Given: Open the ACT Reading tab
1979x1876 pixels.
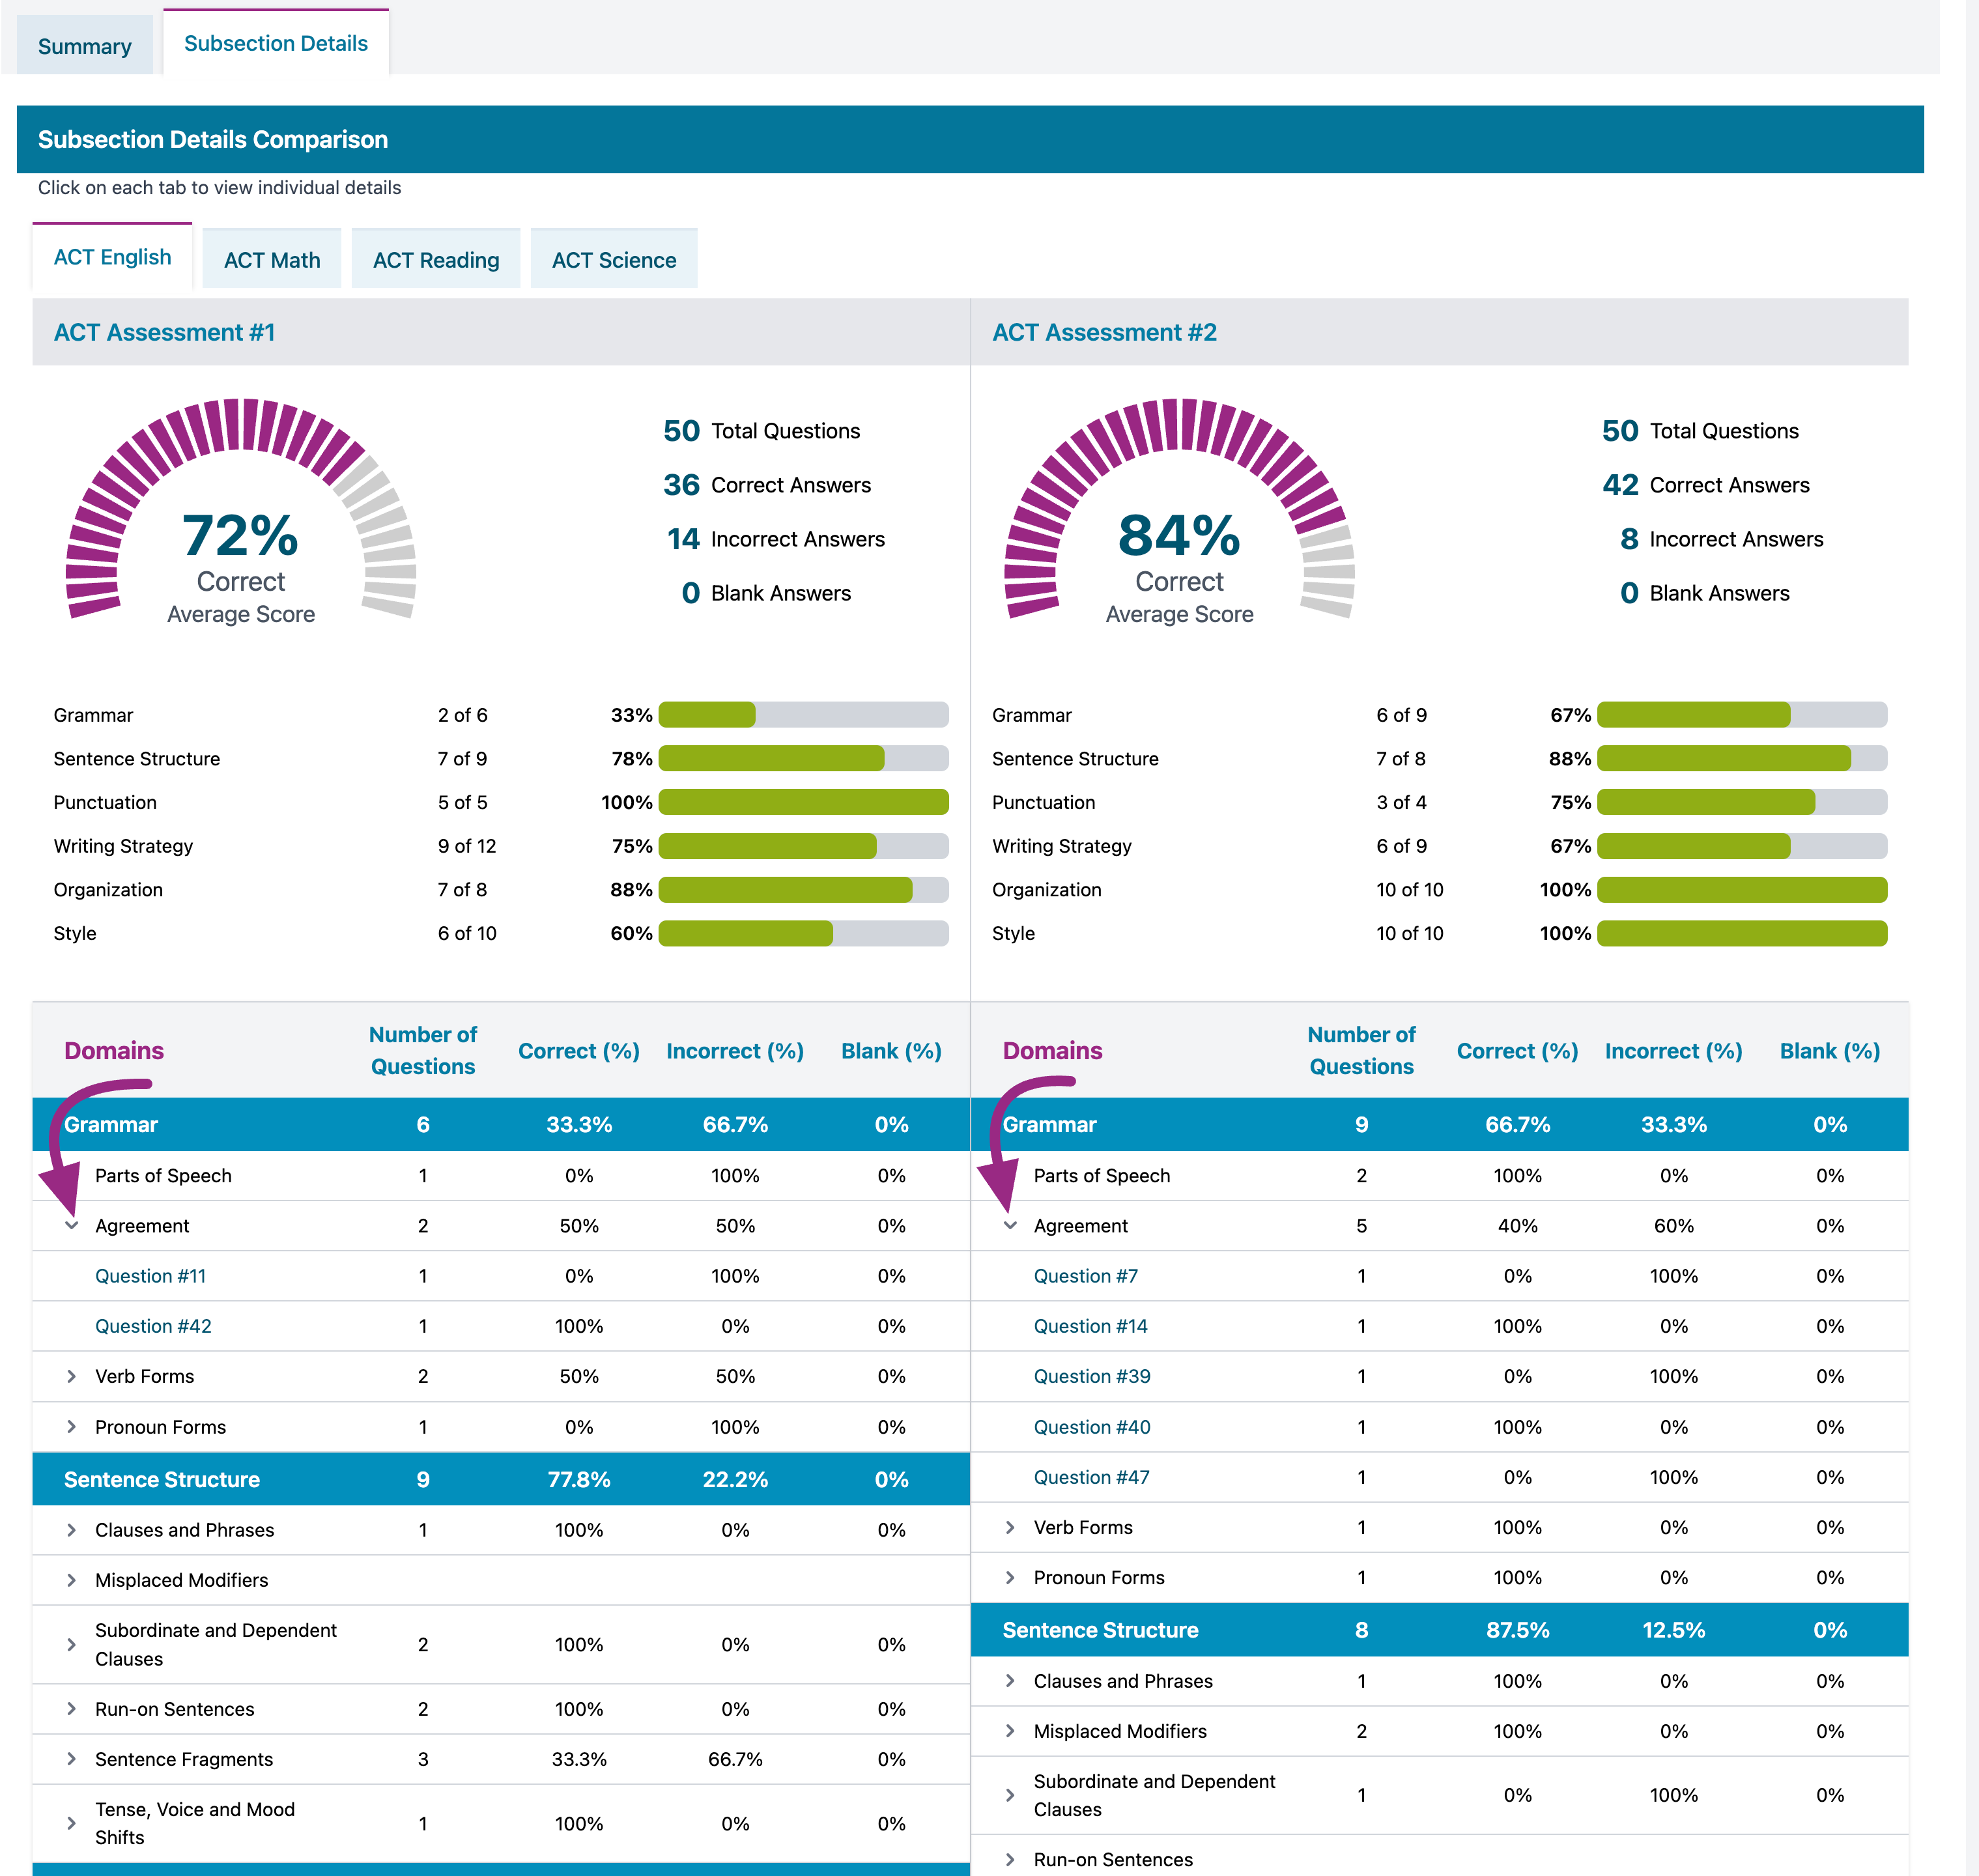Looking at the screenshot, I should coord(435,260).
